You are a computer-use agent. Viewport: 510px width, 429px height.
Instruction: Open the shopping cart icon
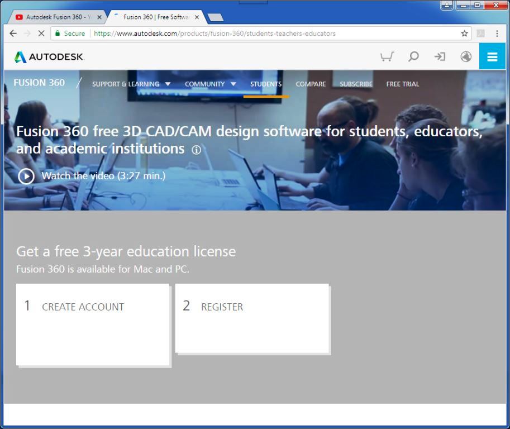tap(387, 56)
